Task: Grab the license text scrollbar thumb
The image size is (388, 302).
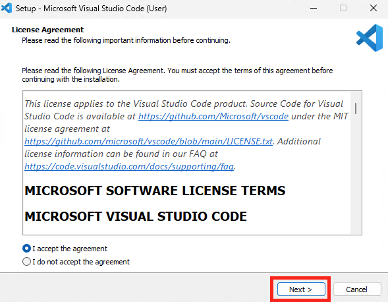Action: coord(356,109)
